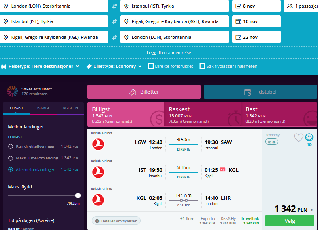
Task: Edit Istanbul (IST) destination field, first leg
Action: pos(175,6)
